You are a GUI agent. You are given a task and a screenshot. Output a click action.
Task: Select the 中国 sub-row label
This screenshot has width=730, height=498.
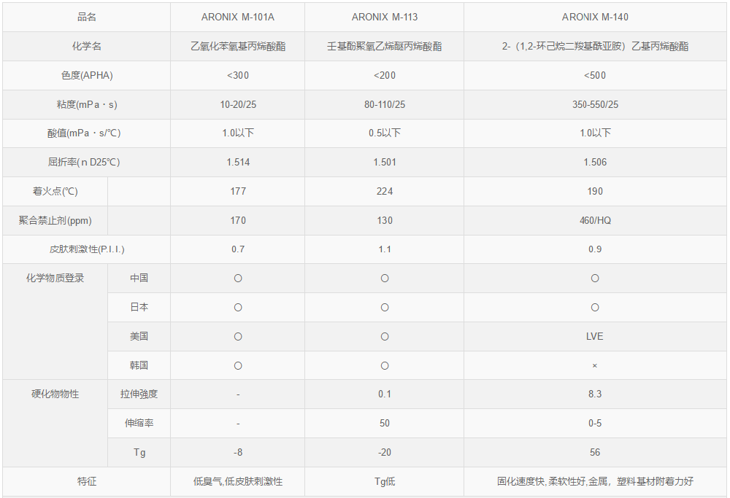pyautogui.click(x=139, y=278)
